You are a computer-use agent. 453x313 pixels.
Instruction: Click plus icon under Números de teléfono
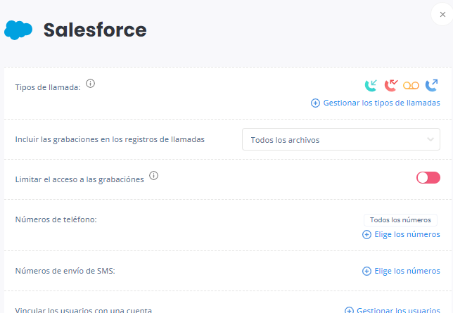click(x=366, y=234)
